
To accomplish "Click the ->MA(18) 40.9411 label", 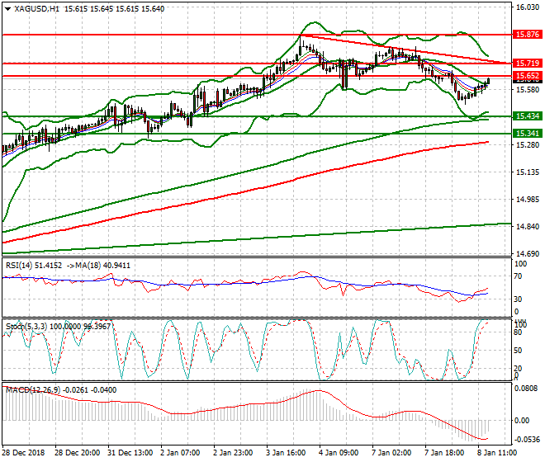I will click(97, 266).
